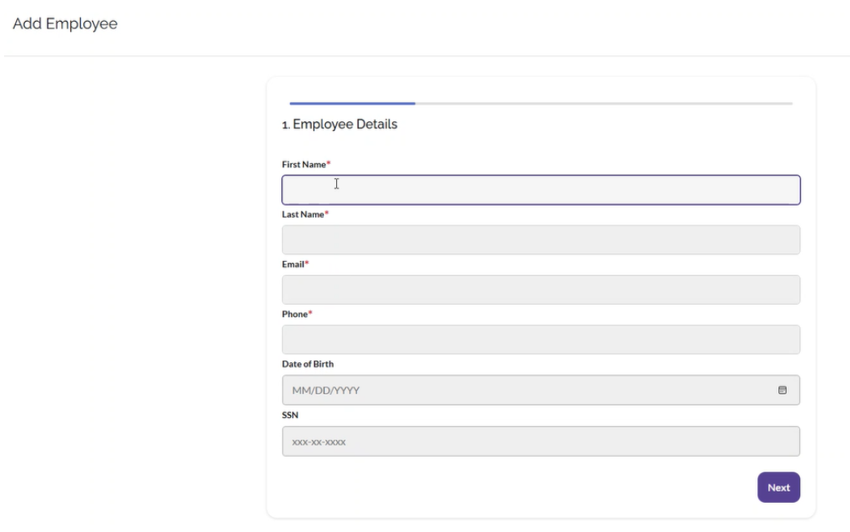Select the Email input field
The height and width of the screenshot is (532, 850).
(541, 289)
